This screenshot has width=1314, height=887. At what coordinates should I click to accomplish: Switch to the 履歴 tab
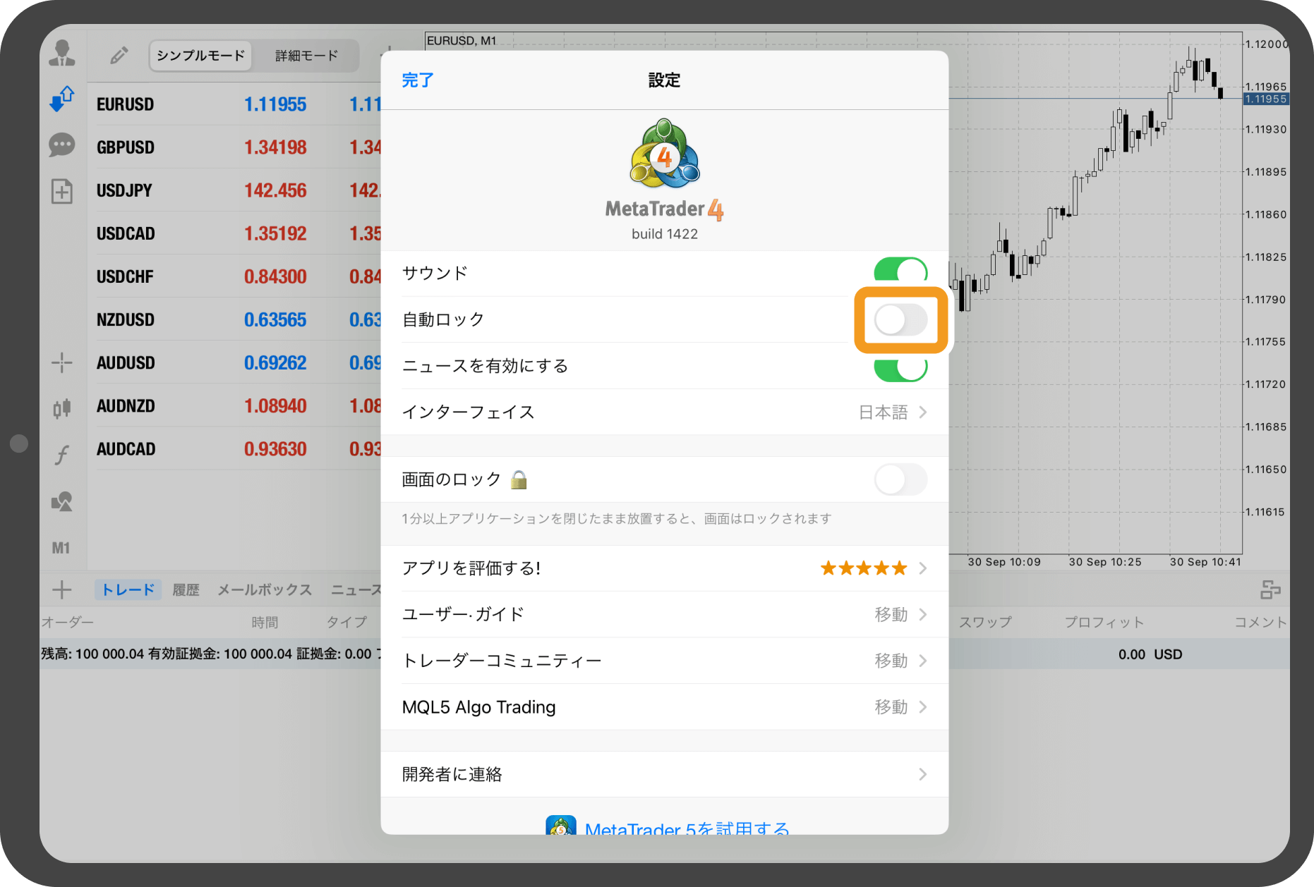(186, 589)
